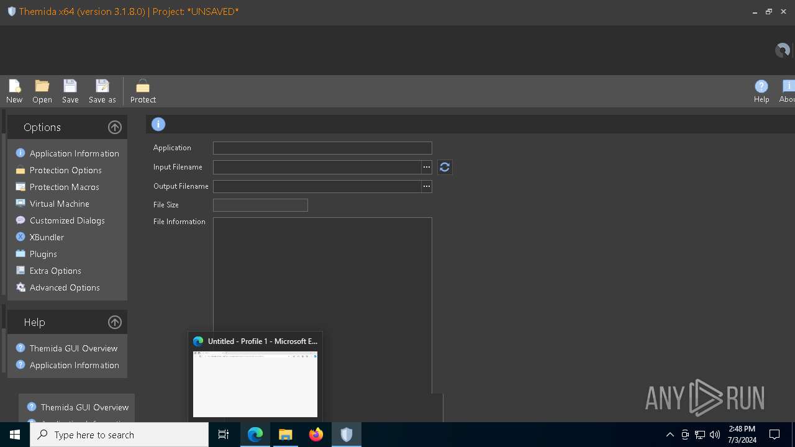Image resolution: width=795 pixels, height=447 pixels.
Task: Click the round logo icon top right
Action: [x=783, y=50]
